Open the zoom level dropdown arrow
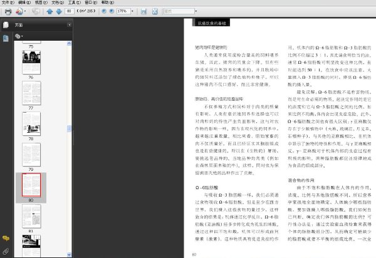 click(132, 11)
